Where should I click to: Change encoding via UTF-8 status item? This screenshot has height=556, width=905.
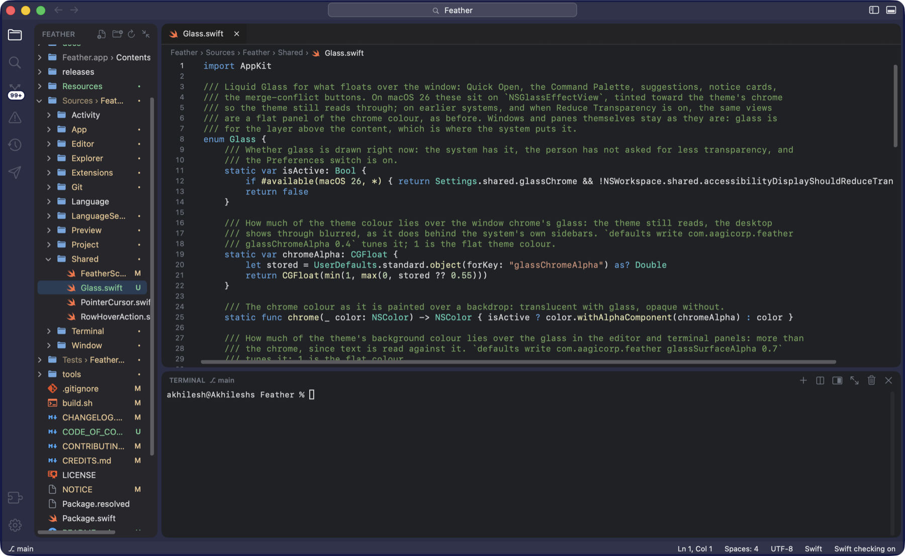pyautogui.click(x=781, y=548)
